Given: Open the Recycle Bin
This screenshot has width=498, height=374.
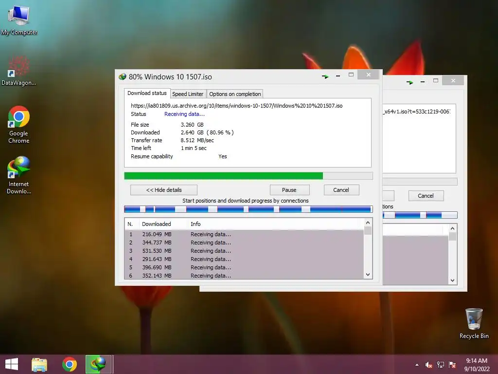Looking at the screenshot, I should [474, 323].
